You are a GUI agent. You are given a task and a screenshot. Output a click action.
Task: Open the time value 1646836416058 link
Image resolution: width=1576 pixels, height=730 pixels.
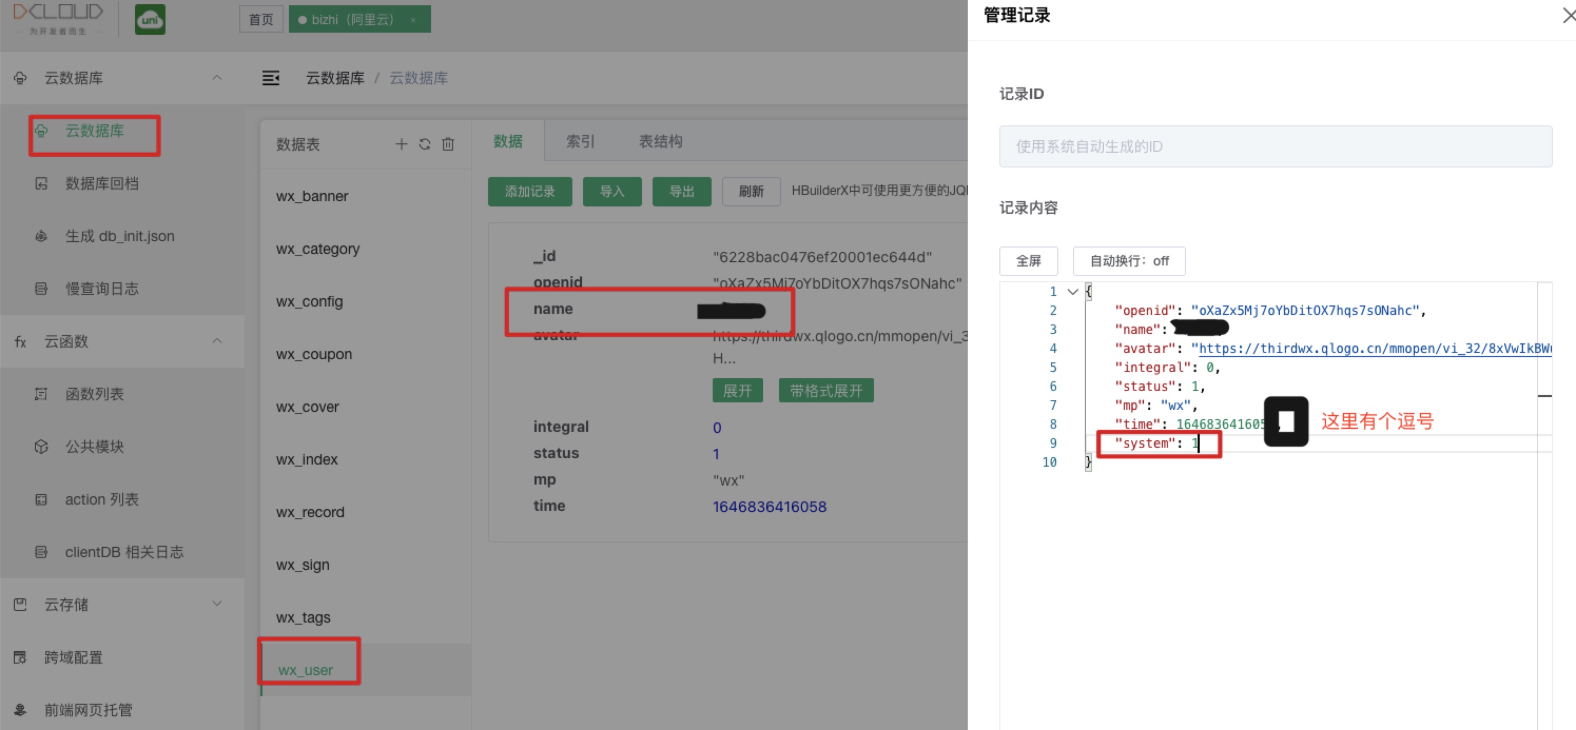point(770,506)
